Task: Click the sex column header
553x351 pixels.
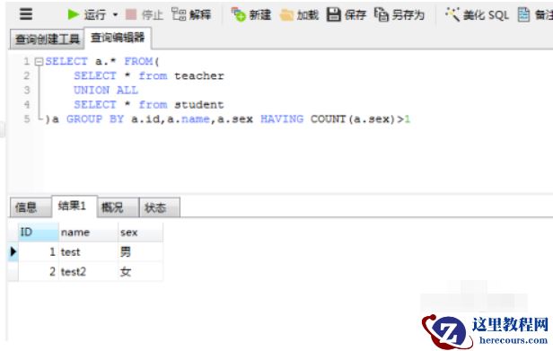Action: 140,233
